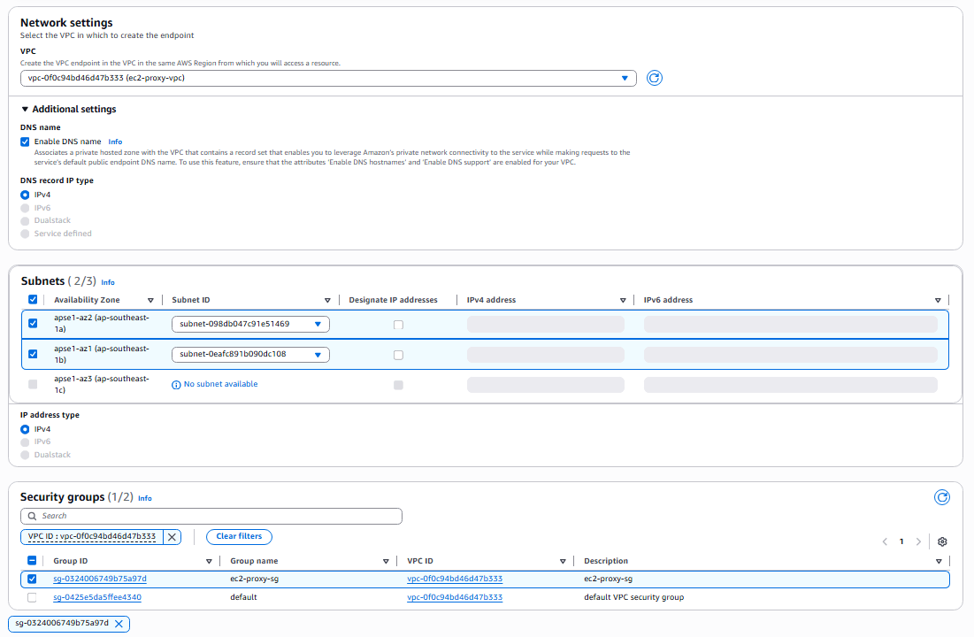Open security groups table preferences gear

(942, 541)
